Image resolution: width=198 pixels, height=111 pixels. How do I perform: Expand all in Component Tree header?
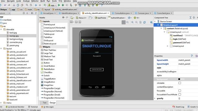pyautogui.click(x=191, y=18)
